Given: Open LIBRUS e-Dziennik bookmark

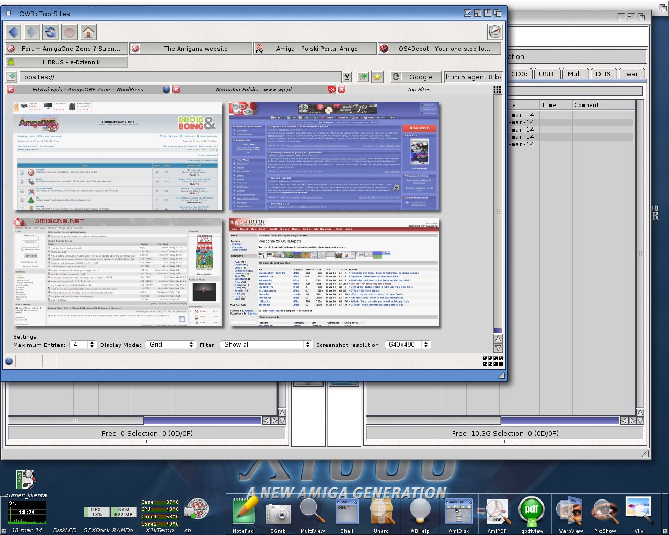Looking at the screenshot, I should pos(66,62).
